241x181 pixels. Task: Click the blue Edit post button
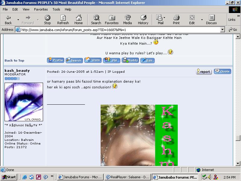(147, 60)
